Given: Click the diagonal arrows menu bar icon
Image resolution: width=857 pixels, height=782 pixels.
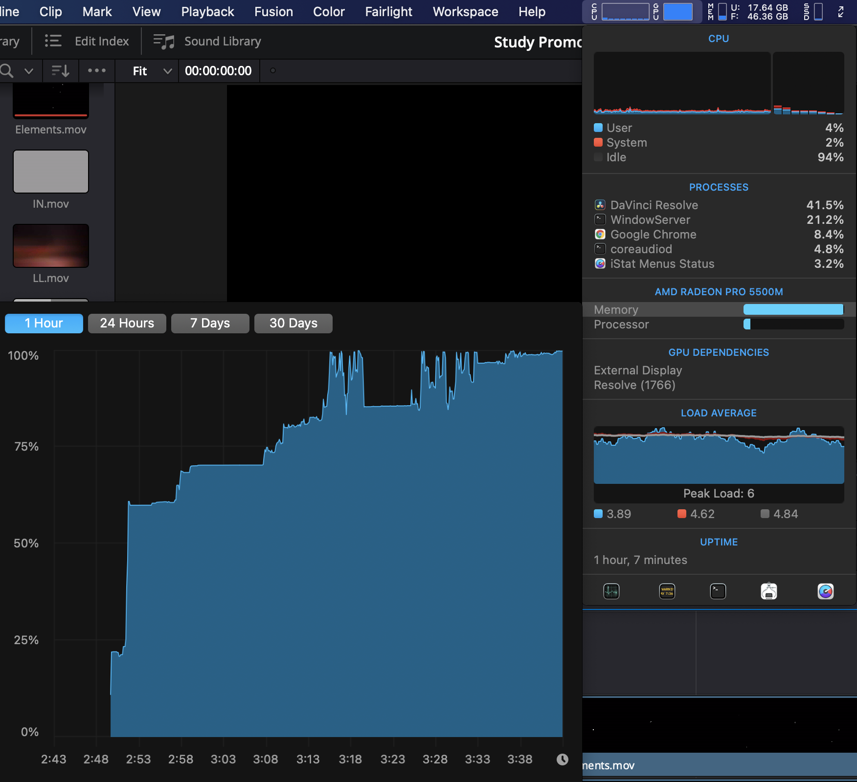Looking at the screenshot, I should click(841, 12).
